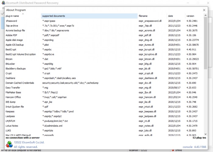Screen dimensions: 213x152
Task: Click security;security.bak supported documents cell
Action: [70, 83]
